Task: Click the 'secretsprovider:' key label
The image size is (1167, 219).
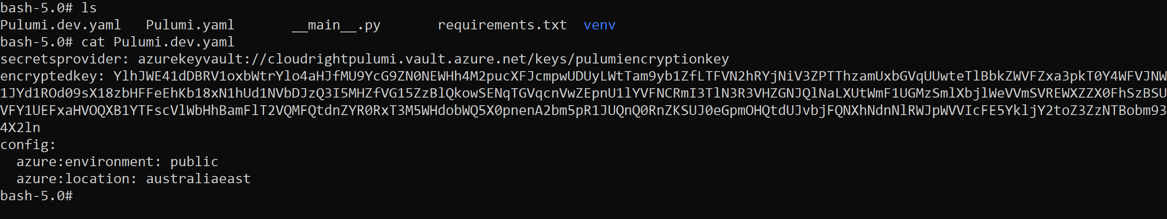Action: pyautogui.click(x=65, y=59)
